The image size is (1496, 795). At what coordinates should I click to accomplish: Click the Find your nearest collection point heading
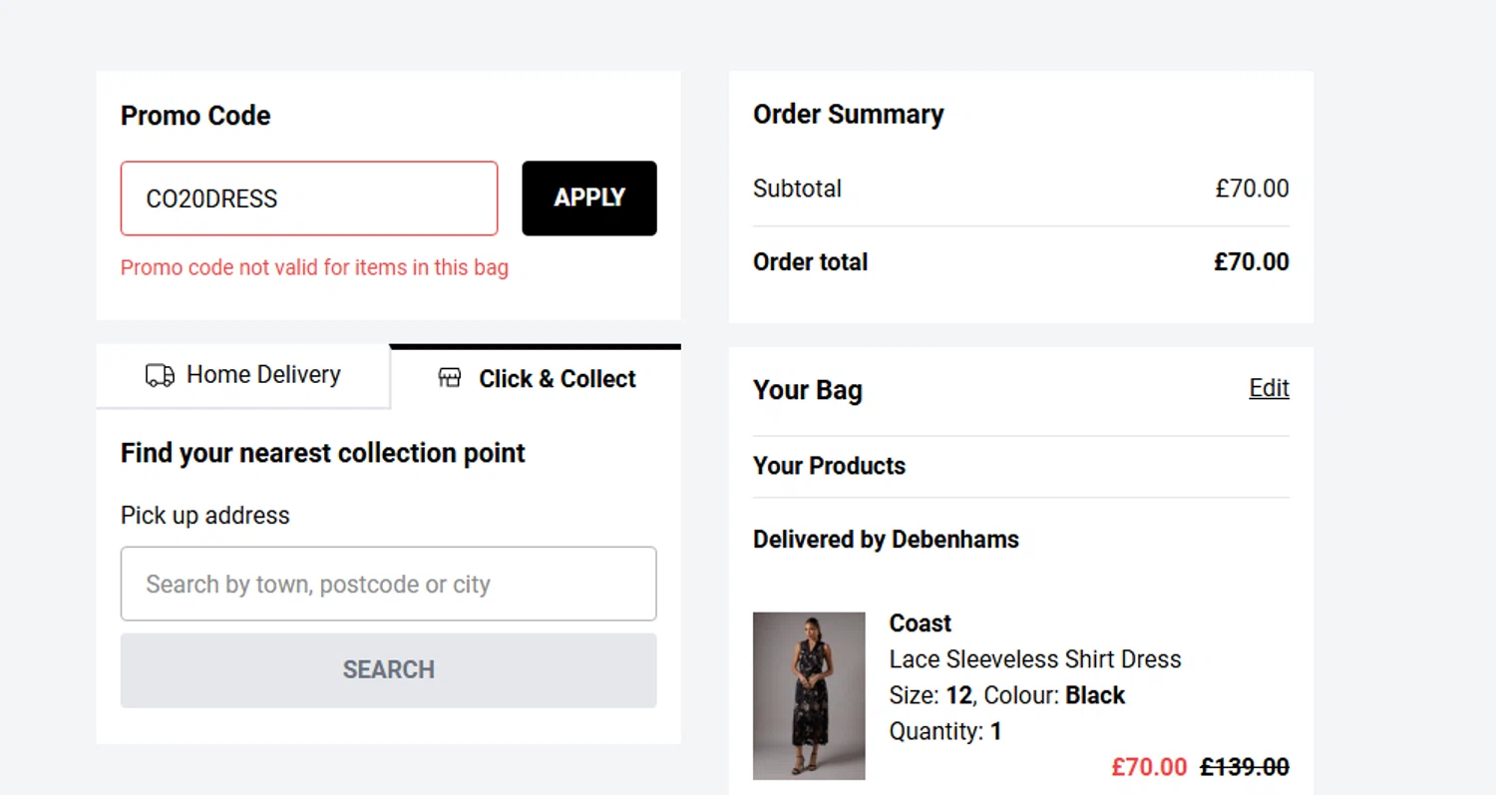tap(322, 453)
